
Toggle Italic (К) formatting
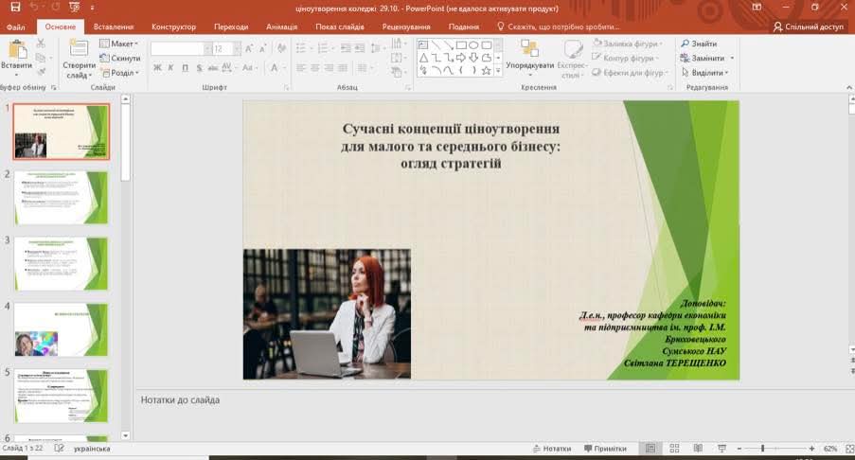(171, 67)
